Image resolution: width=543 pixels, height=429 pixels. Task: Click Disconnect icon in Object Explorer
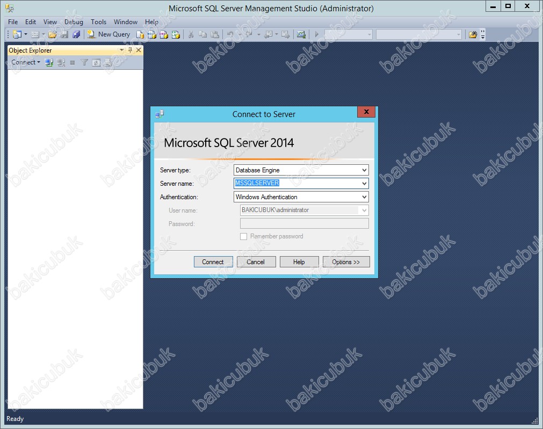61,63
